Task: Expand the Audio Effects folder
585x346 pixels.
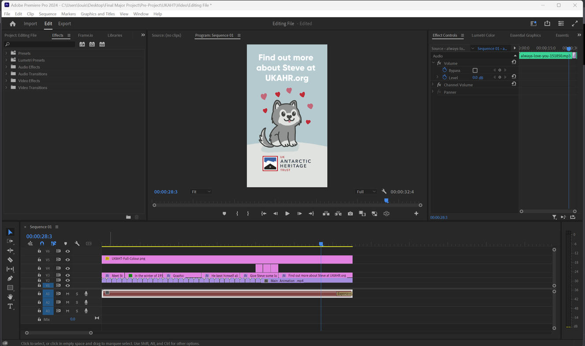Action: pyautogui.click(x=6, y=67)
